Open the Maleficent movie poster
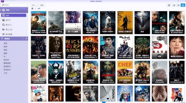Screen dimensions: 186x103 56,72
